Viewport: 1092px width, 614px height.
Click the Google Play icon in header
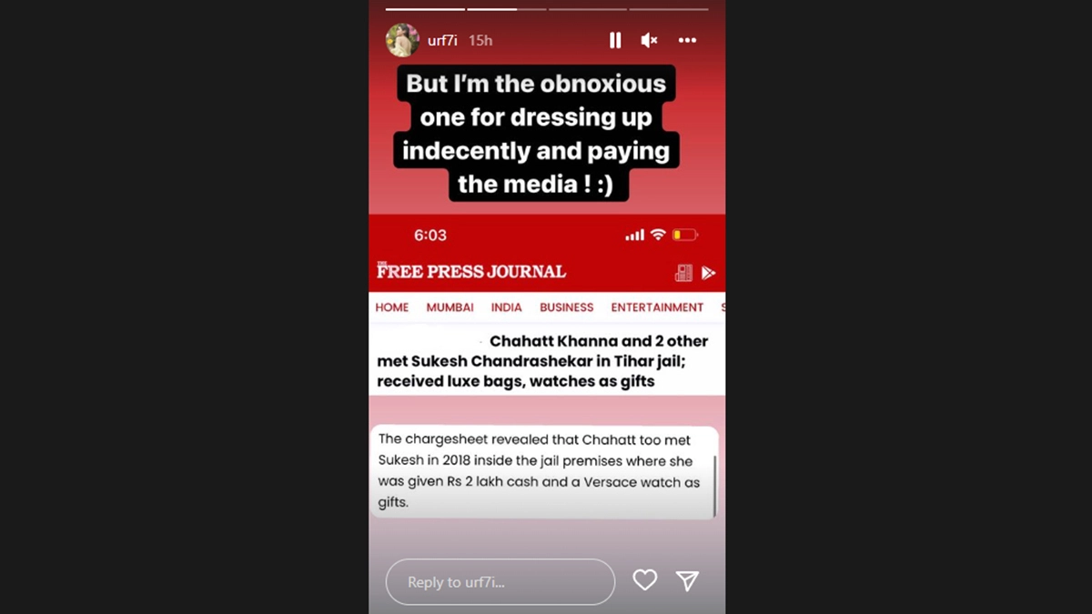(x=708, y=273)
